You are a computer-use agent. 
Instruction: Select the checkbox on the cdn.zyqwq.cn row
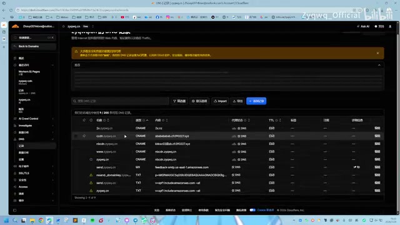76,136
